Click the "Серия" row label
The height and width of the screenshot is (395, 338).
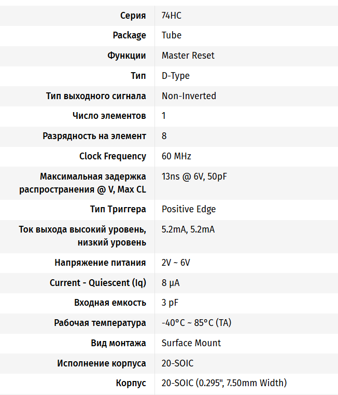pyautogui.click(x=133, y=16)
